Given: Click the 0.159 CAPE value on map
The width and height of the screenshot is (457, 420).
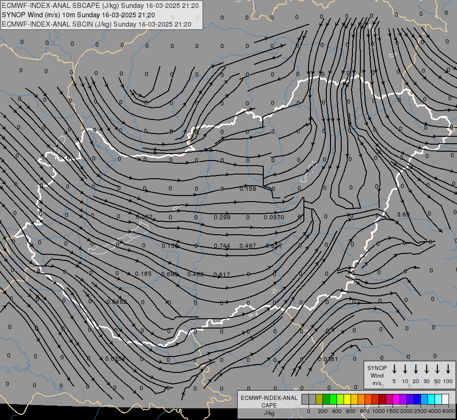Looking at the screenshot, I should coord(248,189).
